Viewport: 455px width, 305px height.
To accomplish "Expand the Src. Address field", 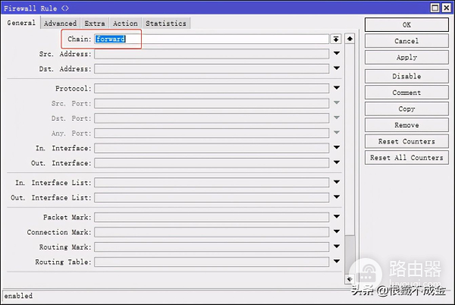I will point(336,54).
